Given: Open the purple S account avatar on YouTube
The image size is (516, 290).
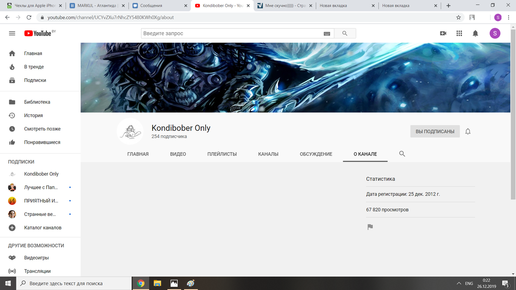Looking at the screenshot, I should pos(495,33).
